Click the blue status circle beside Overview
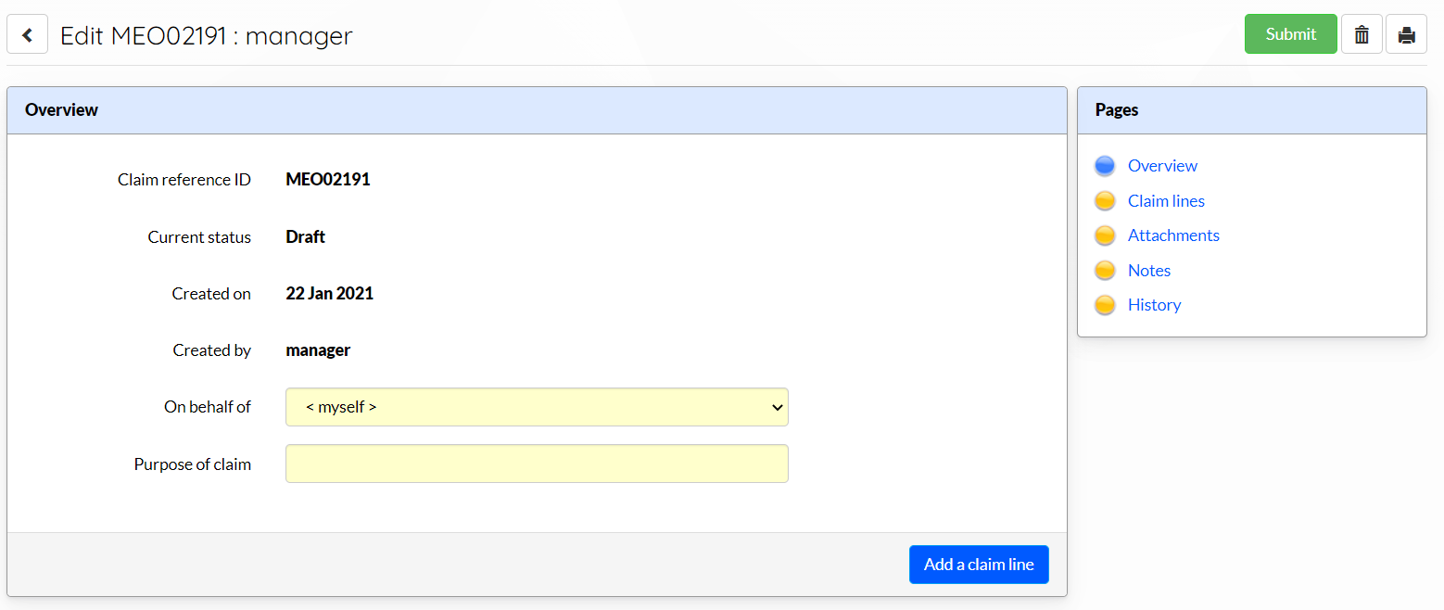 point(1105,166)
